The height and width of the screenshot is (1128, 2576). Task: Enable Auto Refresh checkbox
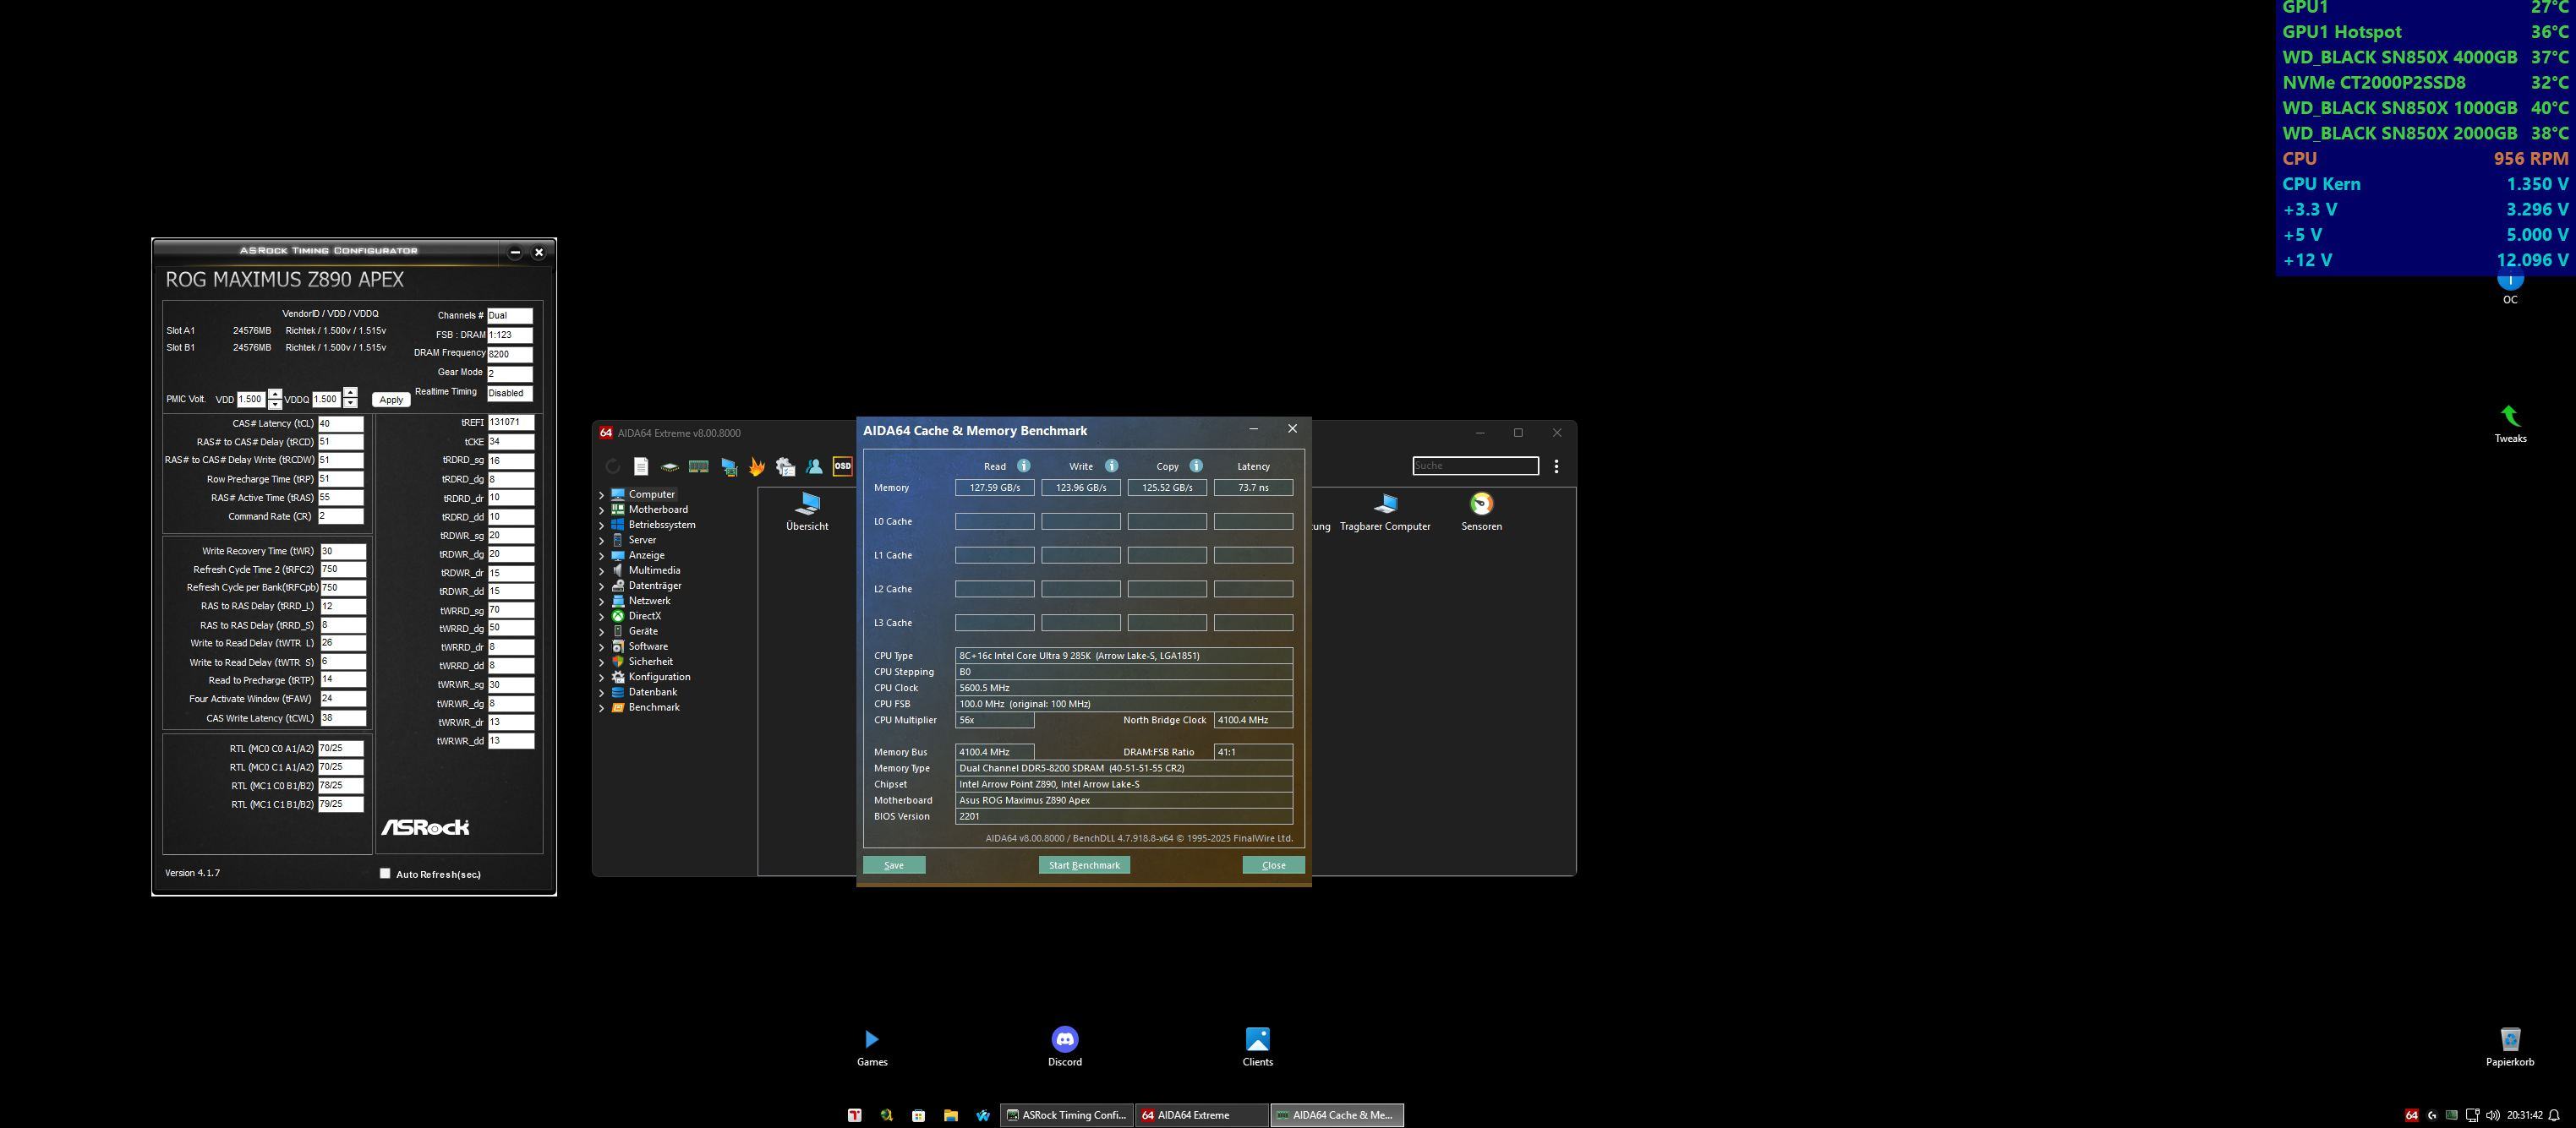pos(385,873)
